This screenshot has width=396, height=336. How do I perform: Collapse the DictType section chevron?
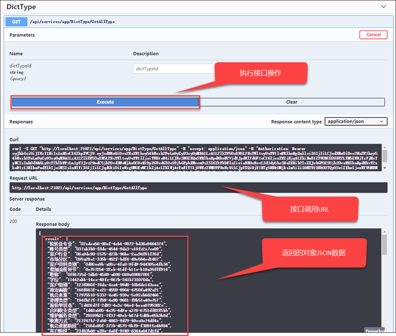pyautogui.click(x=384, y=7)
